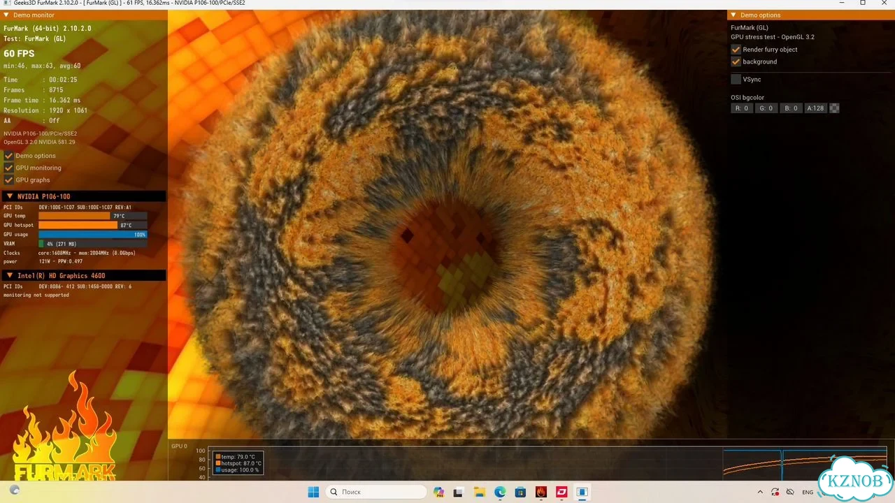
Task: Open the Windows Start menu
Action: (x=313, y=492)
